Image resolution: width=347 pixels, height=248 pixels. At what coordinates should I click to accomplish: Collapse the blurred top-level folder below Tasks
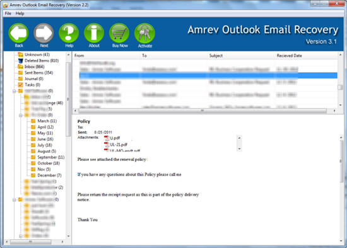pos(15,91)
